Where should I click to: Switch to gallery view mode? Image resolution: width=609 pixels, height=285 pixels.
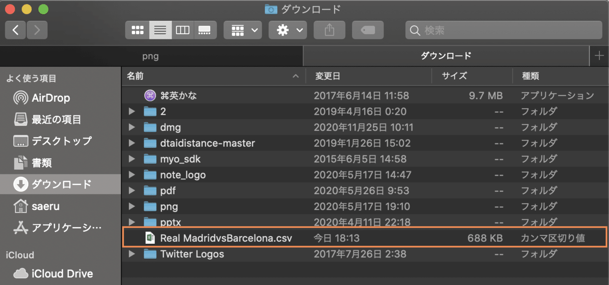click(x=205, y=29)
